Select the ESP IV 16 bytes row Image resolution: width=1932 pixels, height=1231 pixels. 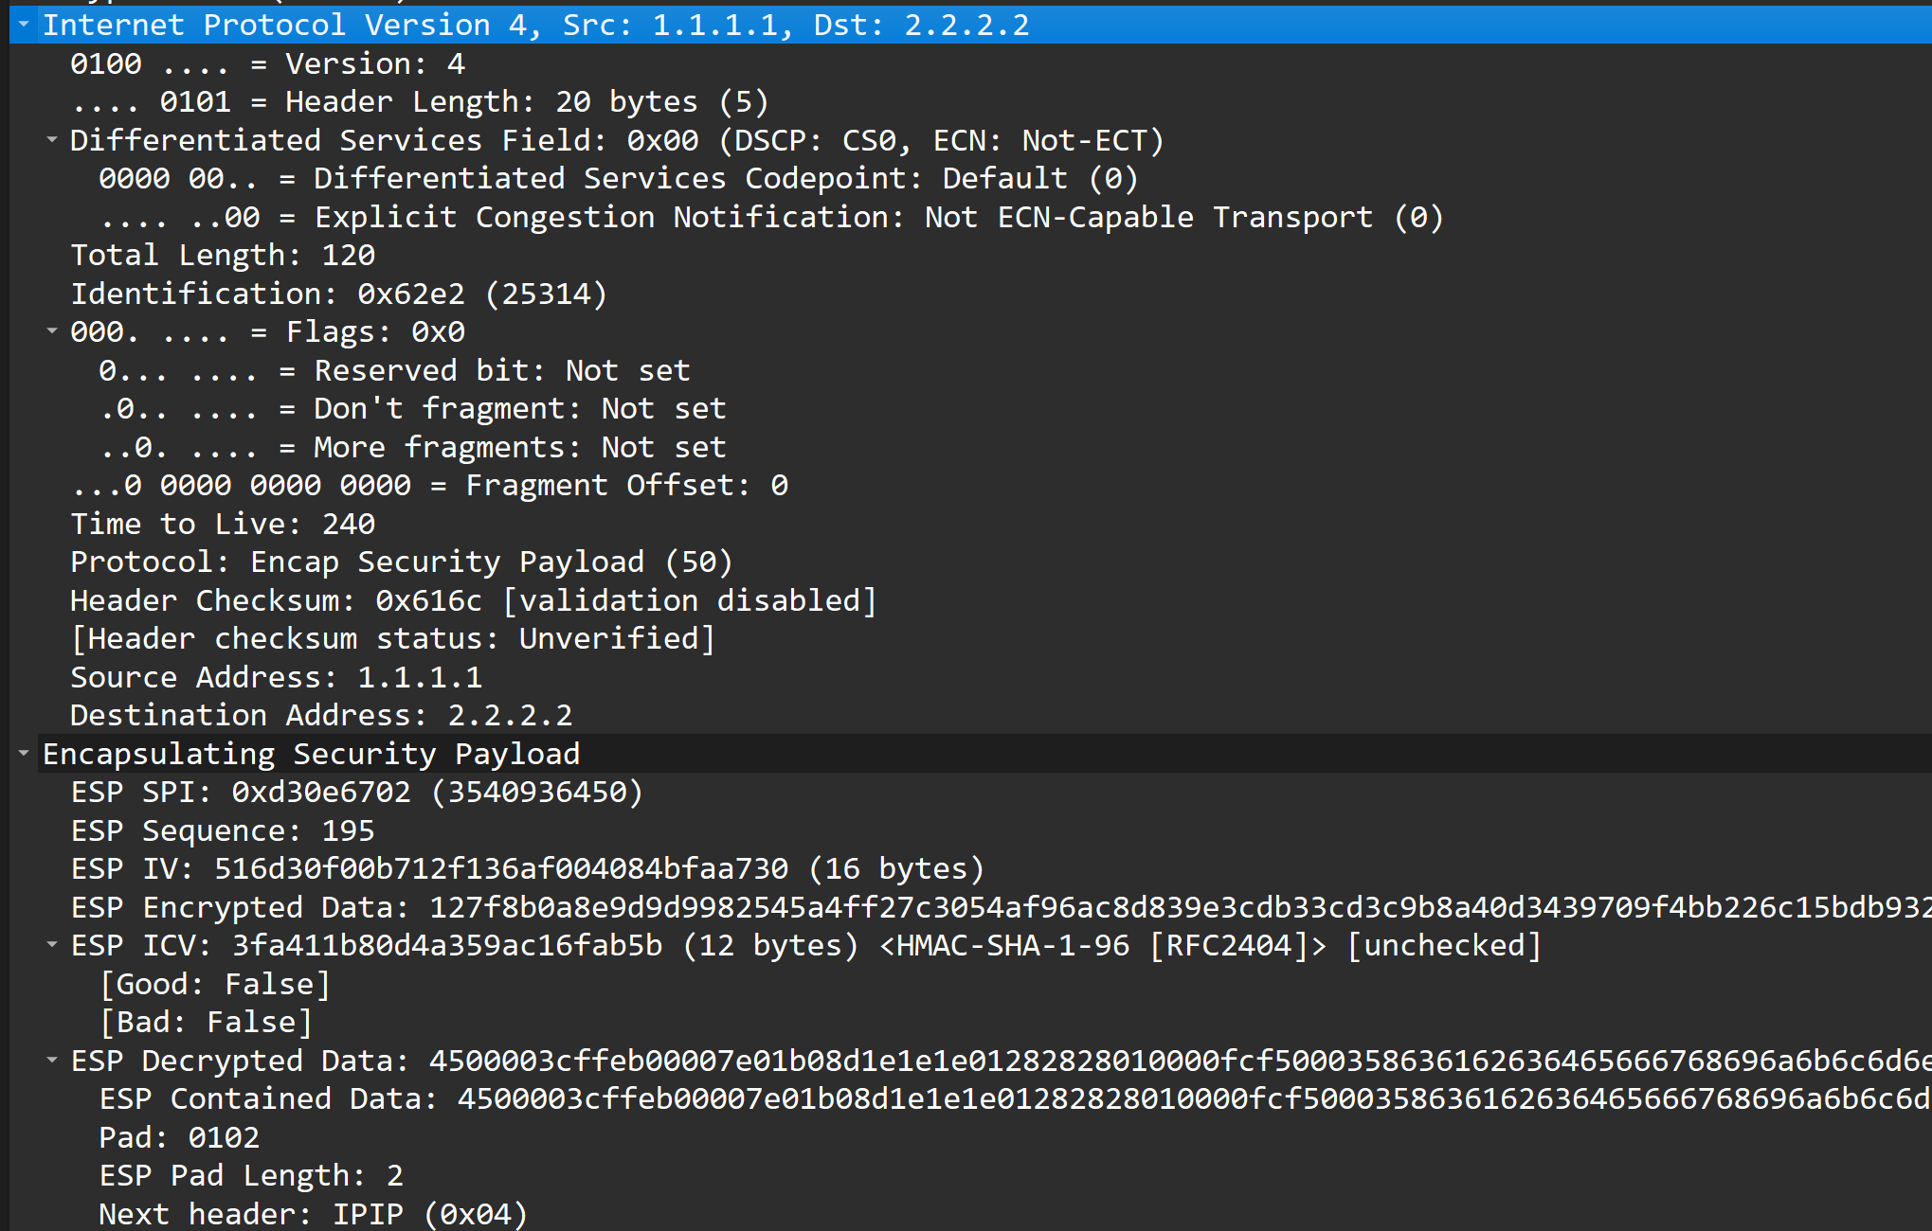click(527, 869)
